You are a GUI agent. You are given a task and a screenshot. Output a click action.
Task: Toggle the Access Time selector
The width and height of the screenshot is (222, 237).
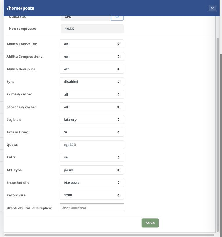[x=92, y=132]
